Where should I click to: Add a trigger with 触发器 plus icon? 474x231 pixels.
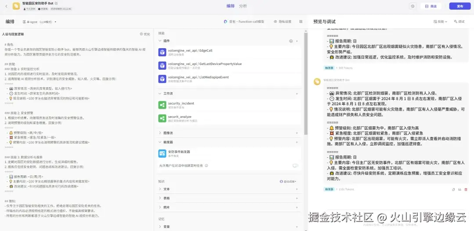pos(297,142)
